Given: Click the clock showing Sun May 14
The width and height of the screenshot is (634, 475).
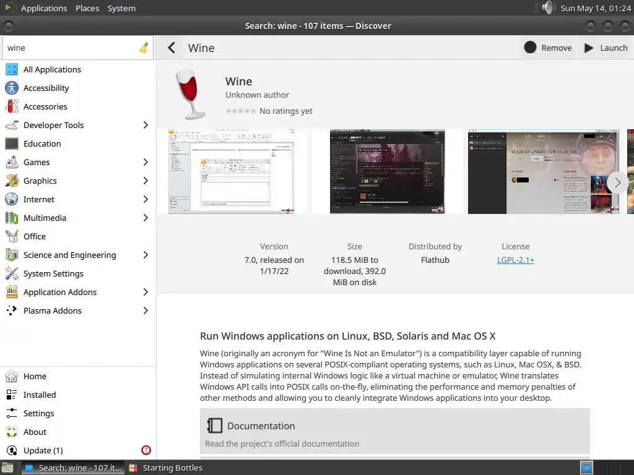Looking at the screenshot, I should (x=596, y=8).
